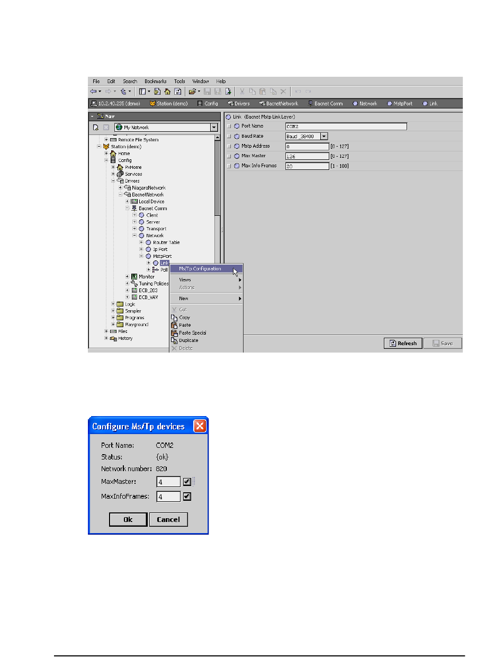Expand the NiagaraNetwork tree node
The width and height of the screenshot is (503, 667).
[x=120, y=188]
